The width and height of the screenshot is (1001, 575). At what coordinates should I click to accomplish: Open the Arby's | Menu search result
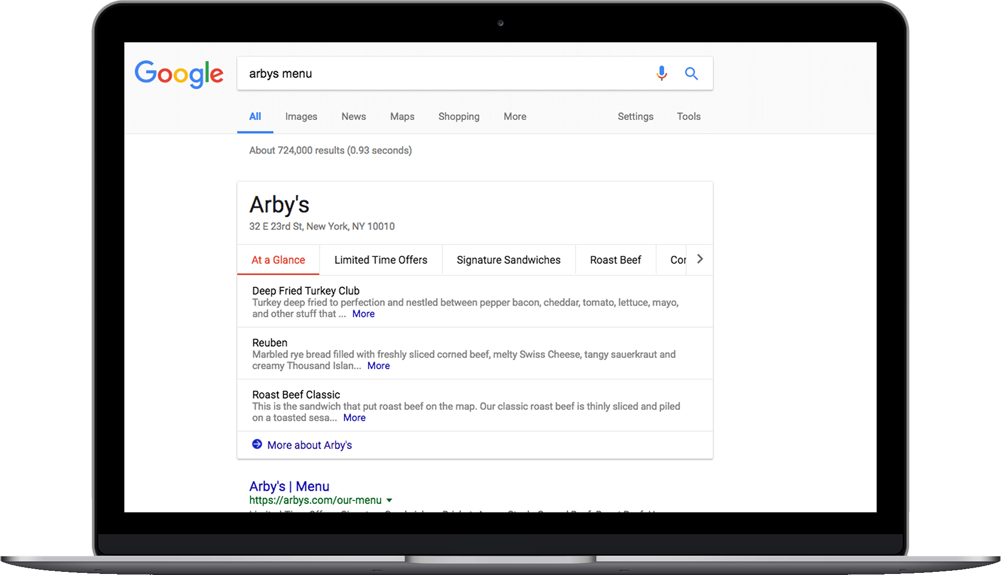pyautogui.click(x=289, y=486)
